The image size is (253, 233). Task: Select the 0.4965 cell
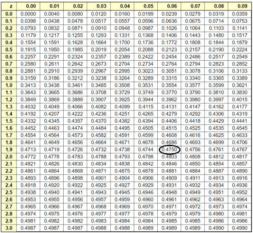tap(28, 207)
